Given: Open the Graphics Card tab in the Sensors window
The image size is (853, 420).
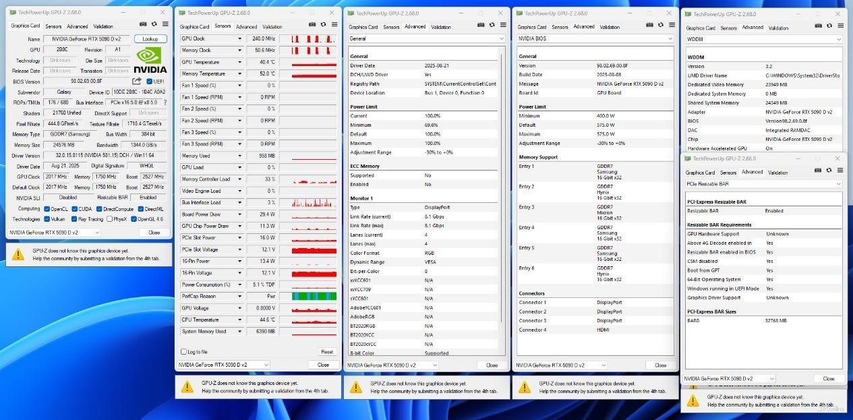Looking at the screenshot, I should 195,27.
